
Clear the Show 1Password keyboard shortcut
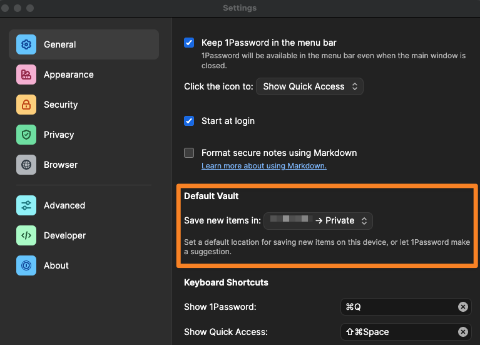pyautogui.click(x=462, y=307)
